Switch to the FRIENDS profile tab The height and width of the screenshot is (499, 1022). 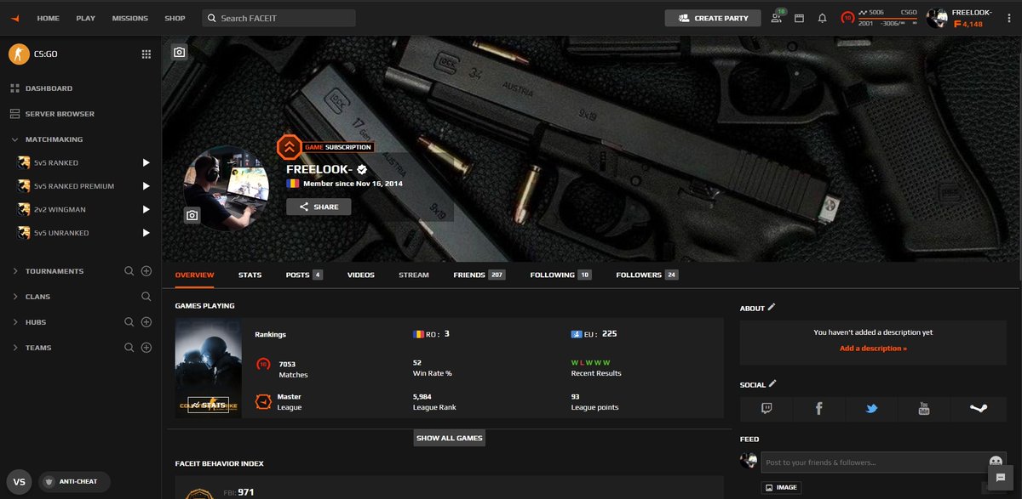479,275
